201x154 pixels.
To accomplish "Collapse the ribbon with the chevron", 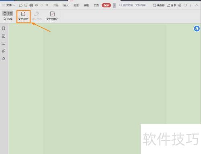I will (x=196, y=5).
